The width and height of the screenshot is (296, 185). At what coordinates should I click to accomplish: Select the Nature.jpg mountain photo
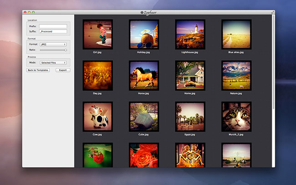point(236,75)
